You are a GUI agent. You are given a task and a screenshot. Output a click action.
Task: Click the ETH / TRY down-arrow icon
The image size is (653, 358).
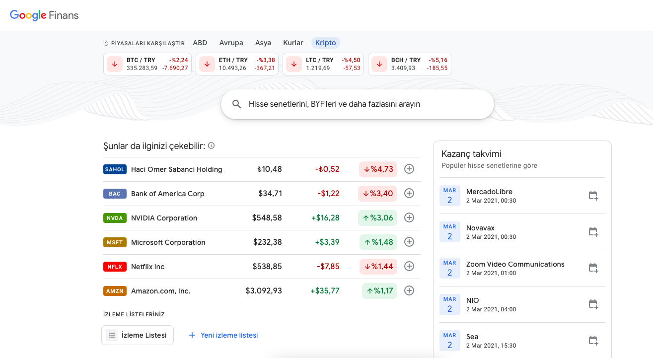(207, 64)
